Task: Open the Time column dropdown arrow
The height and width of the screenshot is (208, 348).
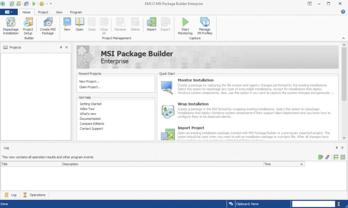Action: [x=301, y=164]
